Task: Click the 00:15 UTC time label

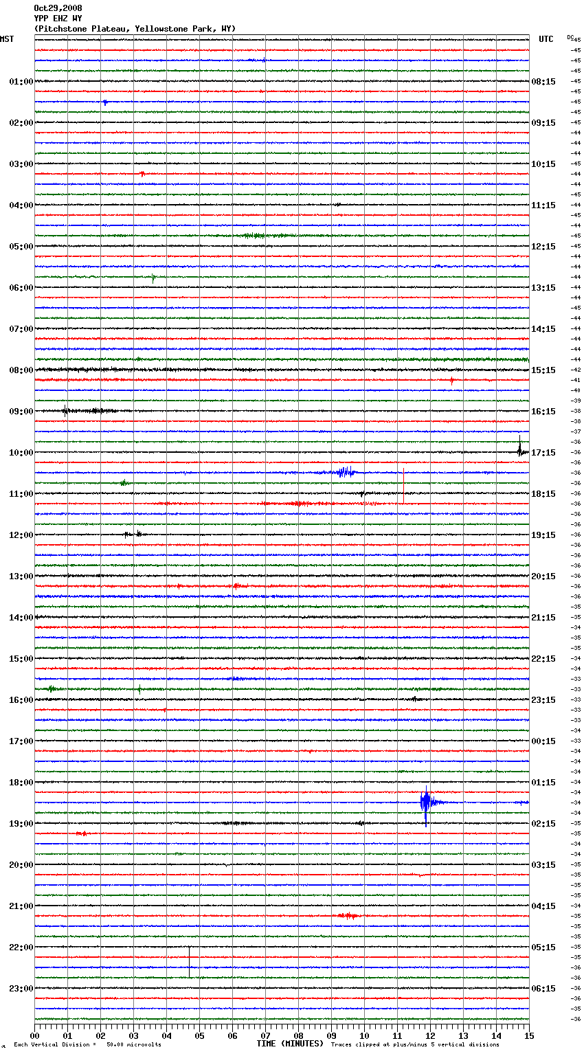Action: point(543,741)
